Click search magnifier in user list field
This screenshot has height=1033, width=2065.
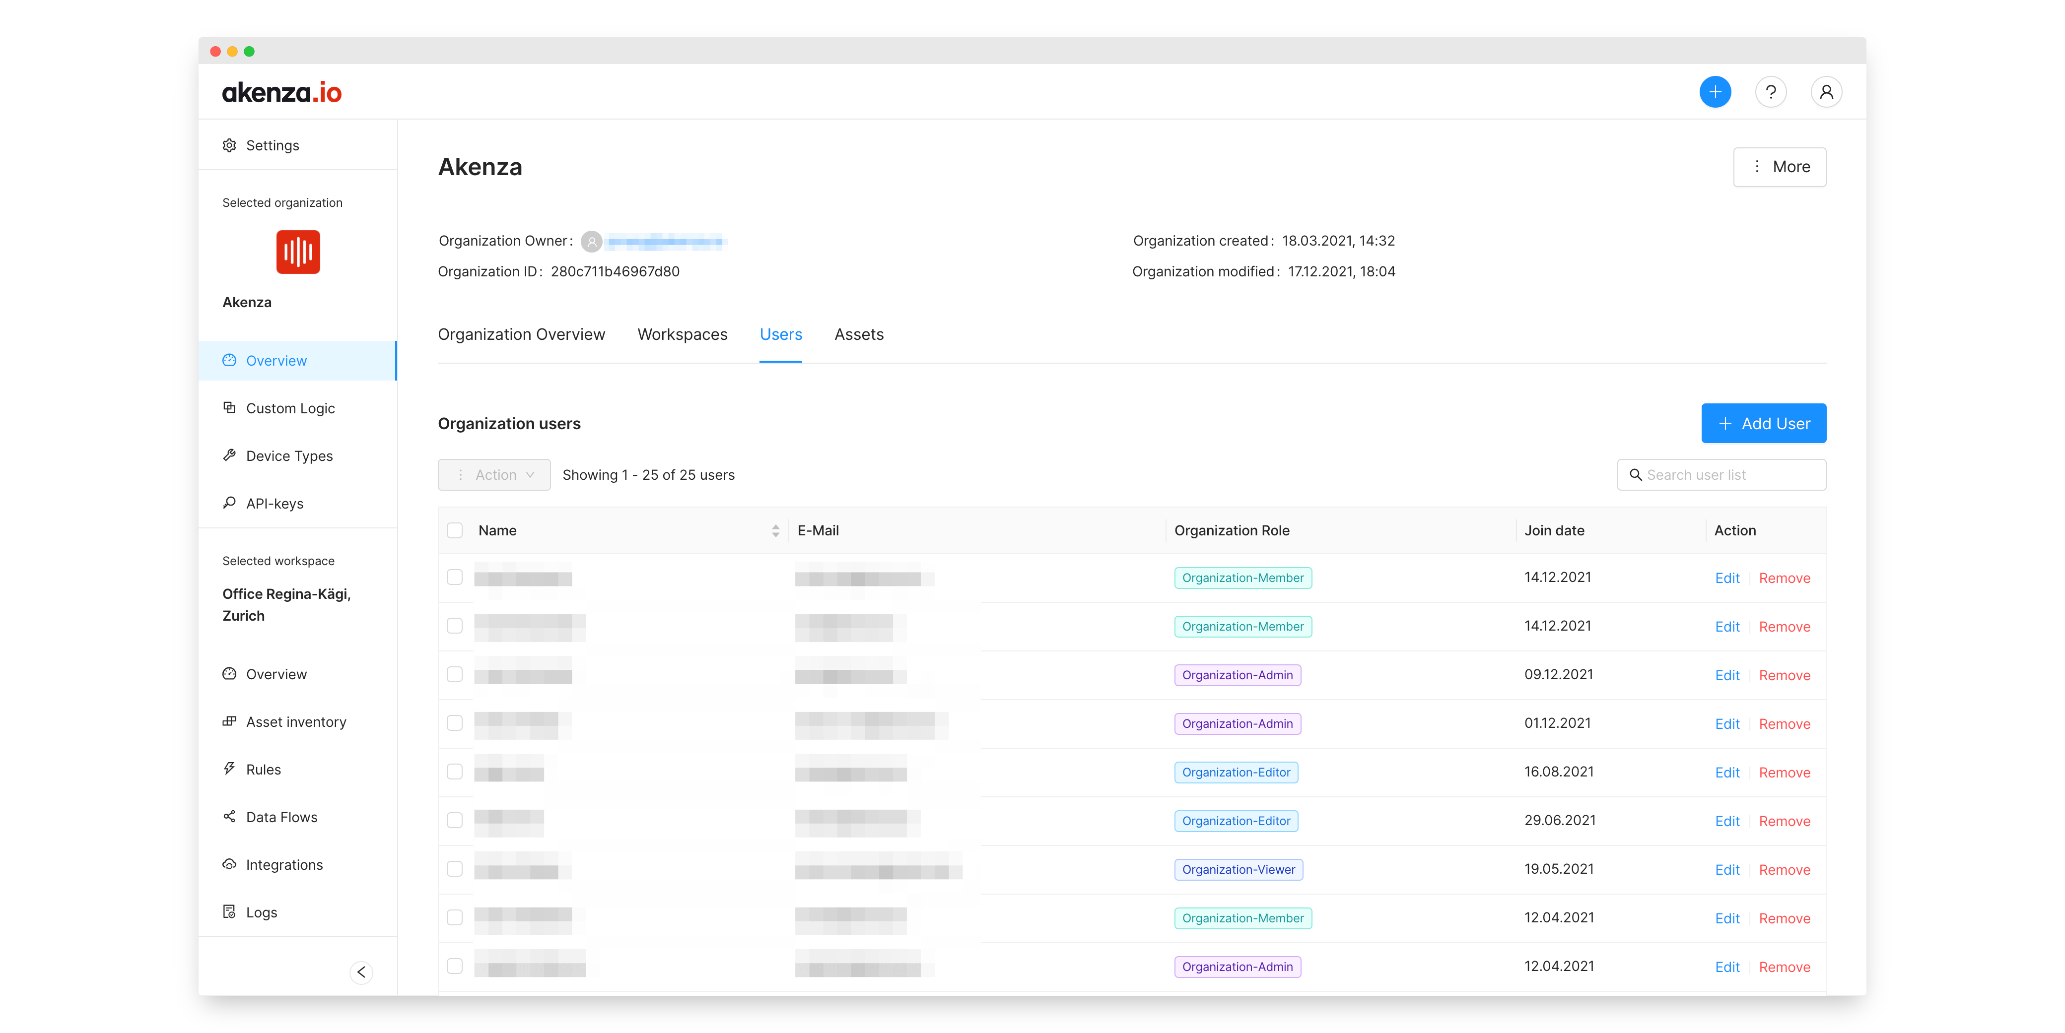pyautogui.click(x=1635, y=474)
